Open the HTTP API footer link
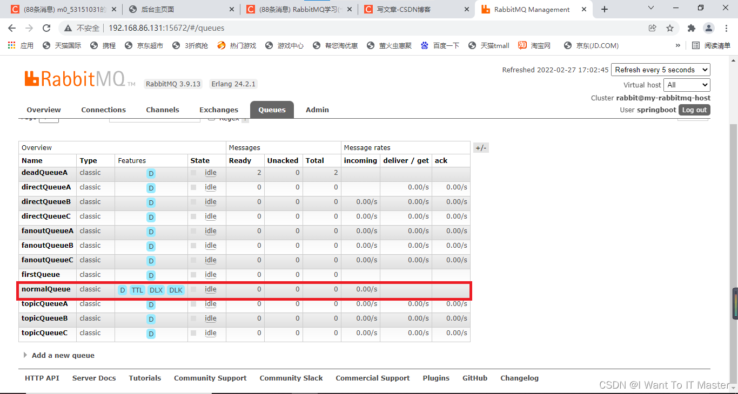Image resolution: width=738 pixels, height=394 pixels. click(42, 378)
